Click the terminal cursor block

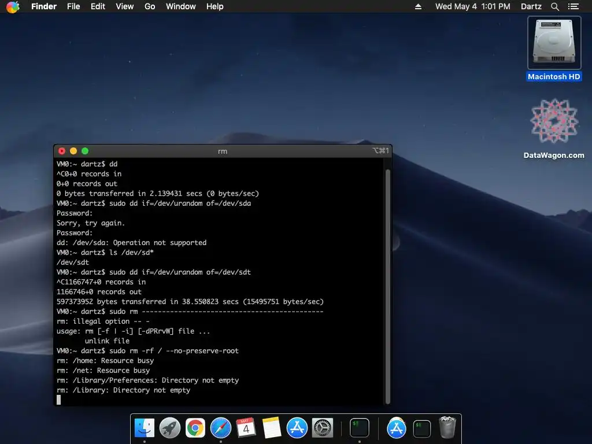tap(58, 400)
